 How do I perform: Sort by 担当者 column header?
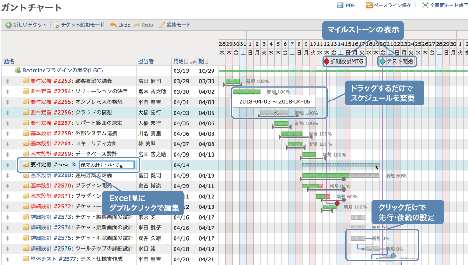pyautogui.click(x=146, y=61)
